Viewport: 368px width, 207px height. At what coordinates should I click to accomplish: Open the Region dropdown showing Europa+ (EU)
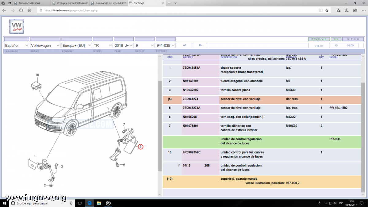coord(77,45)
